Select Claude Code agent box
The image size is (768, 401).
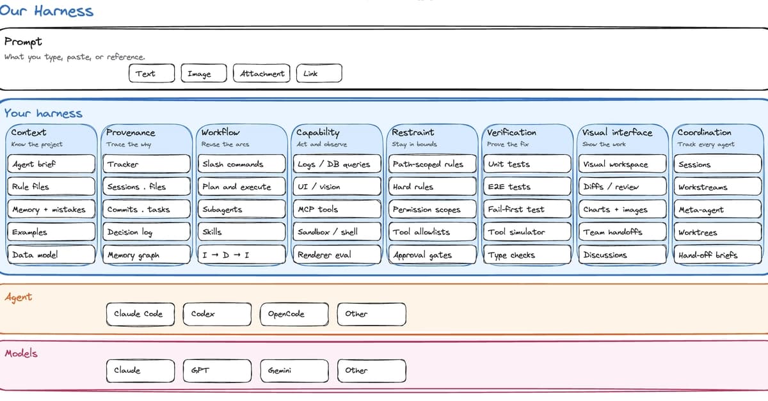tap(140, 313)
